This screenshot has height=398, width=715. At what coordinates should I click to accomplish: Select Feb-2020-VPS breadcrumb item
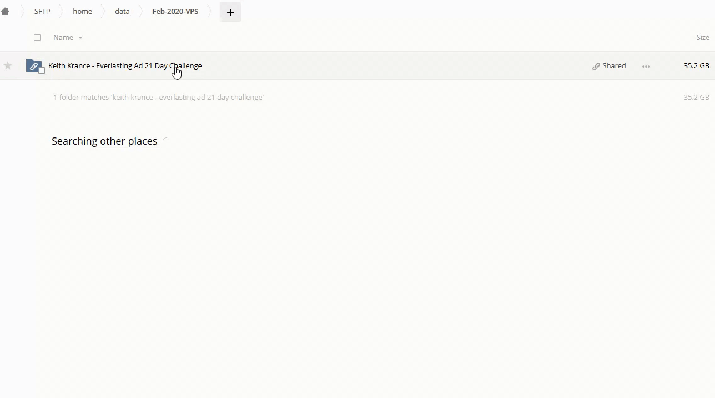point(175,12)
